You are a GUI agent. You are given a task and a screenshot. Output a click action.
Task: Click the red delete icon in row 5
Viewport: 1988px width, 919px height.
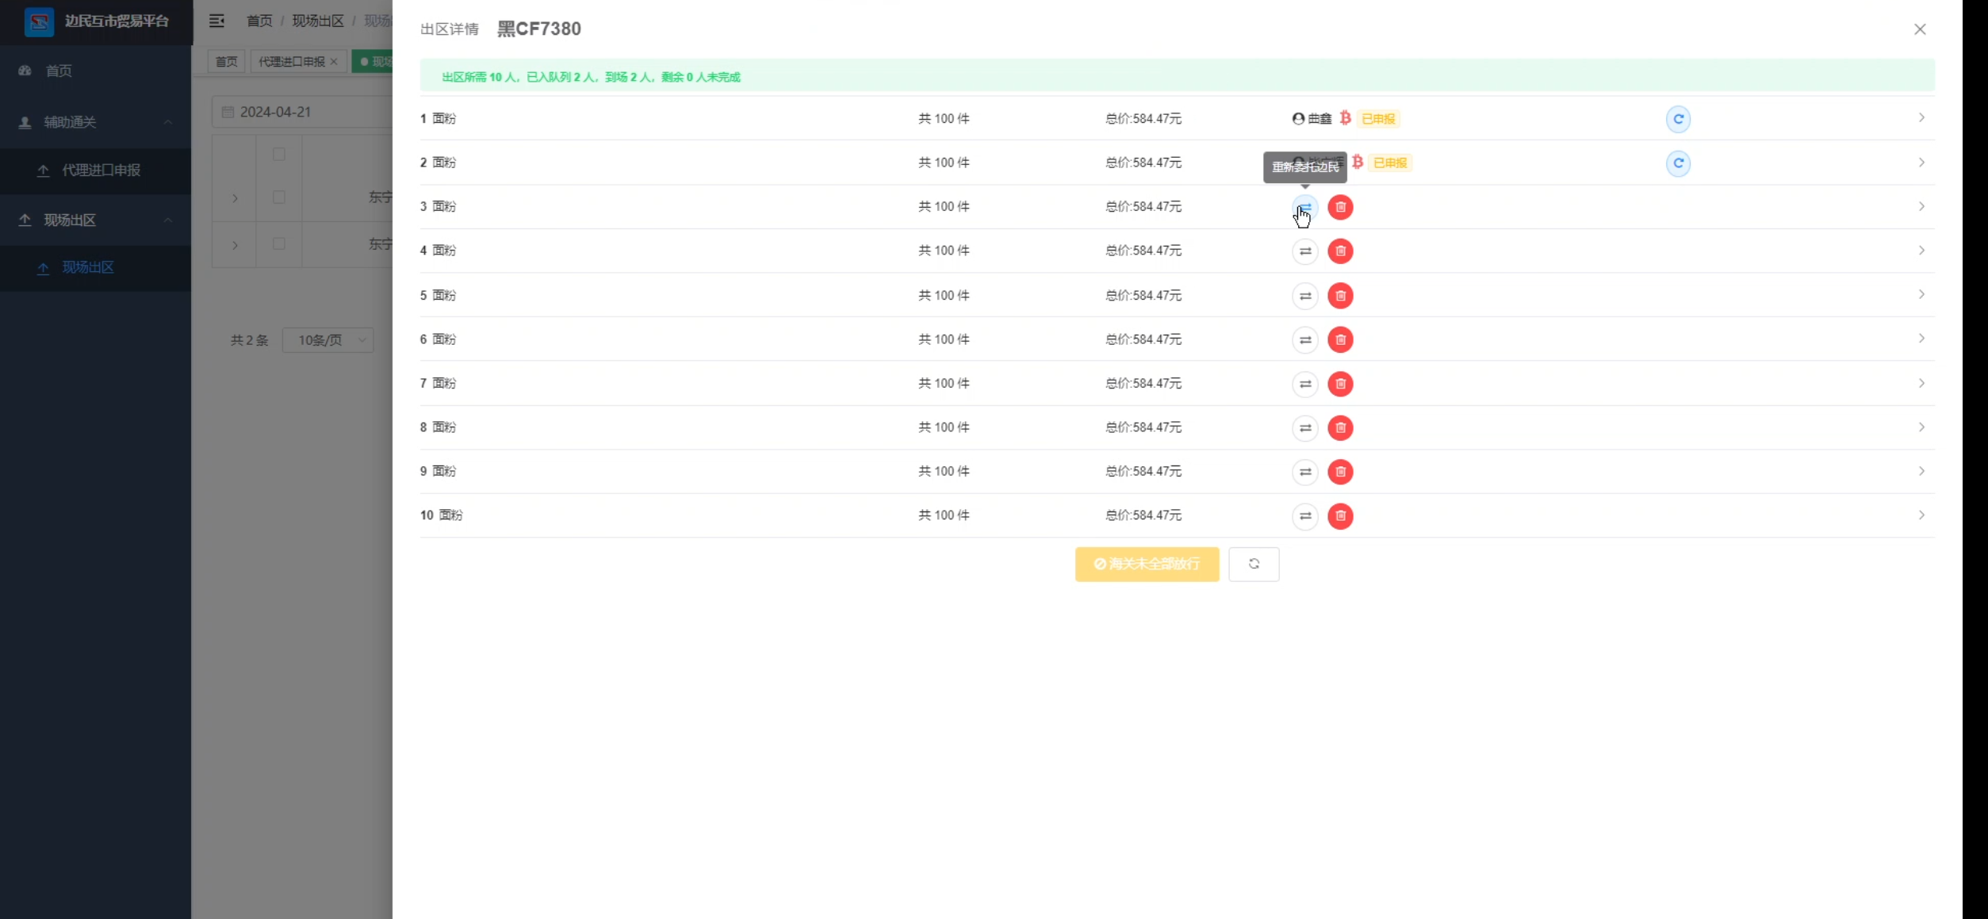1340,296
